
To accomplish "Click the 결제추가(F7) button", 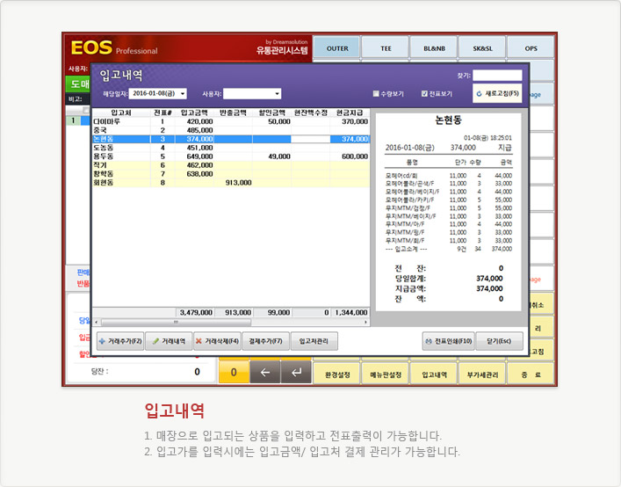I will 266,341.
